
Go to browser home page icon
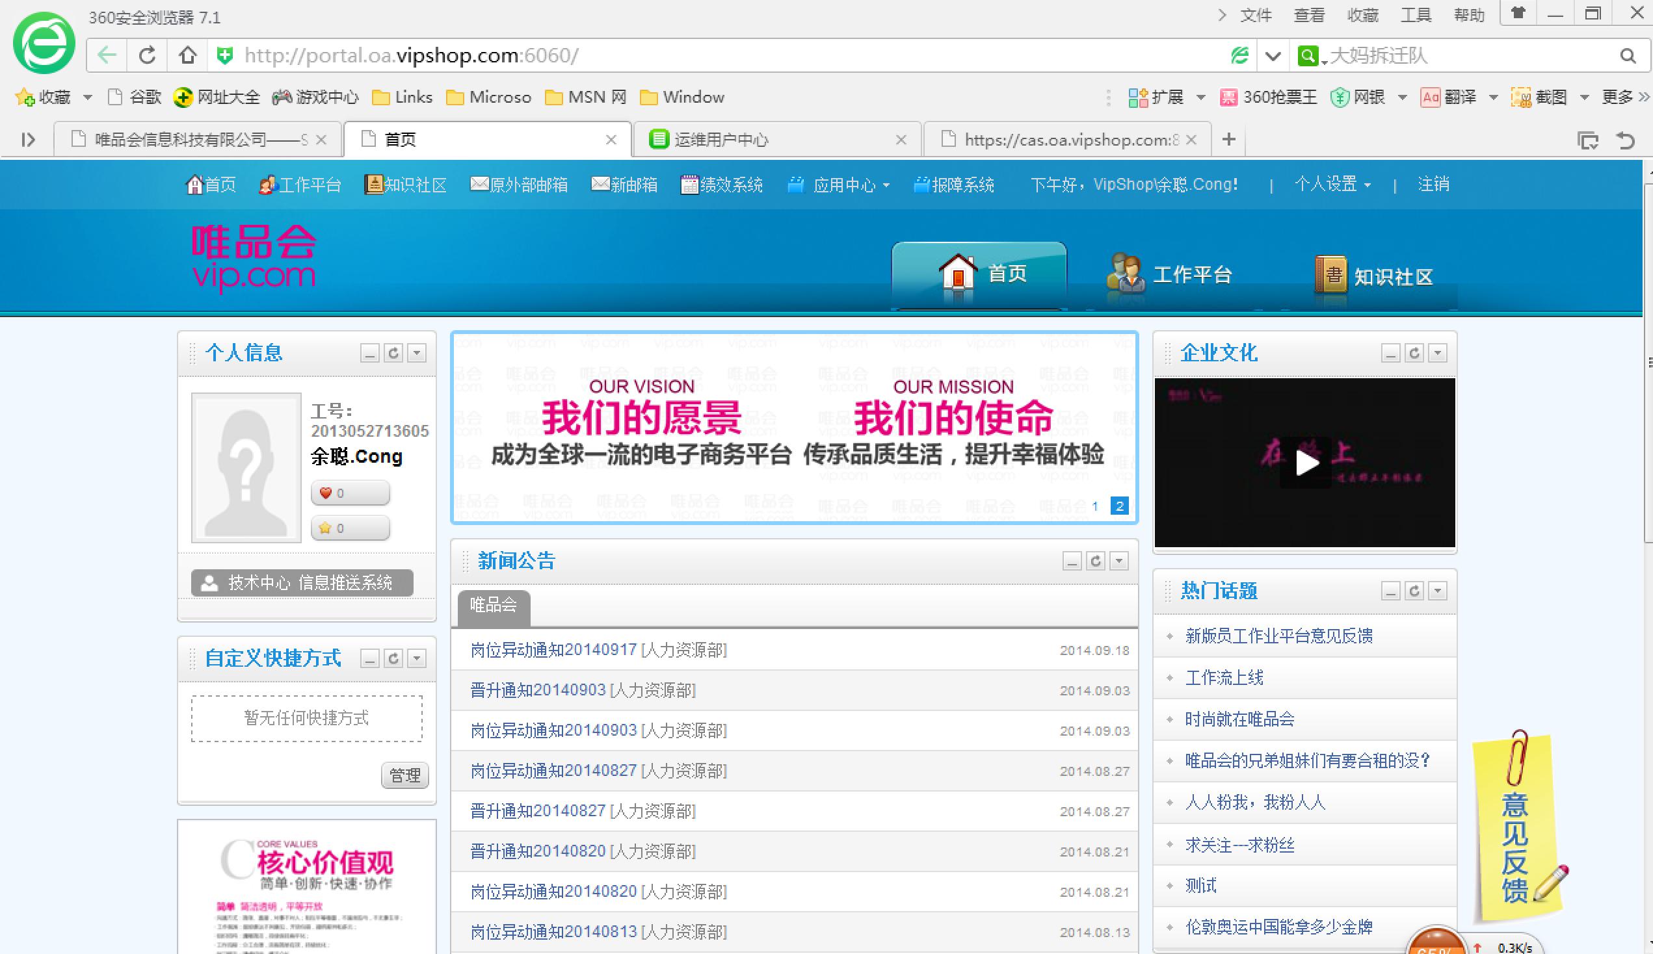pos(187,56)
